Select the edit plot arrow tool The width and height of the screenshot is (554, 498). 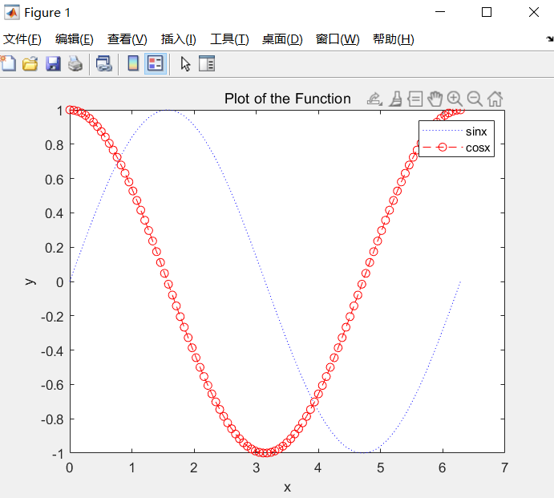[185, 64]
